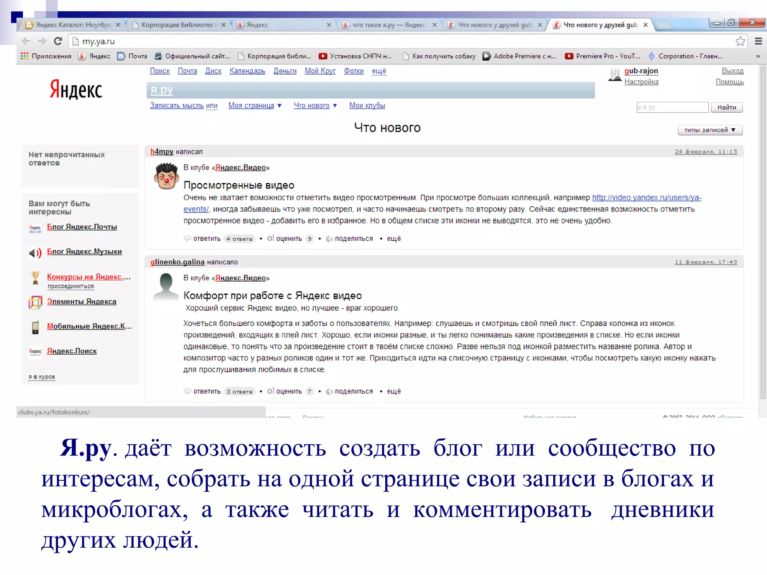Image resolution: width=767 pixels, height=575 pixels.
Task: Click the page vertical scrollbar
Action: tap(763, 232)
